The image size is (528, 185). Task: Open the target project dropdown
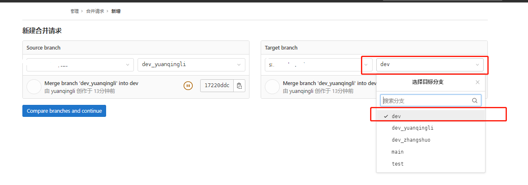pos(319,65)
